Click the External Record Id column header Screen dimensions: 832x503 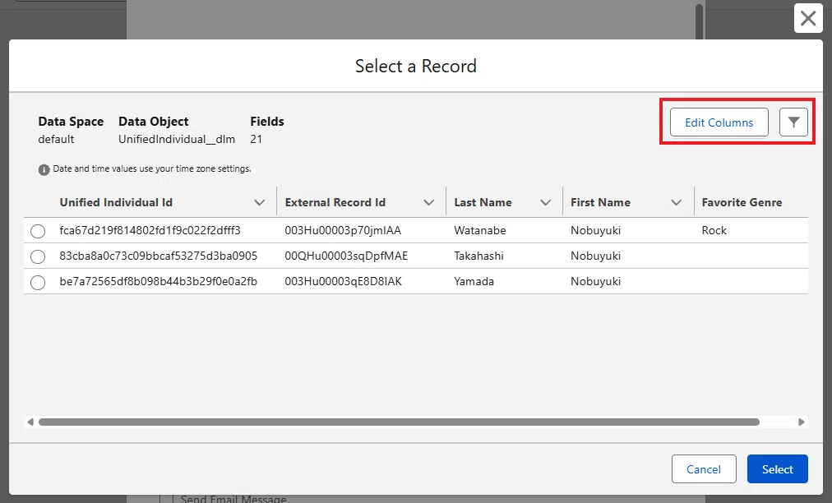335,202
